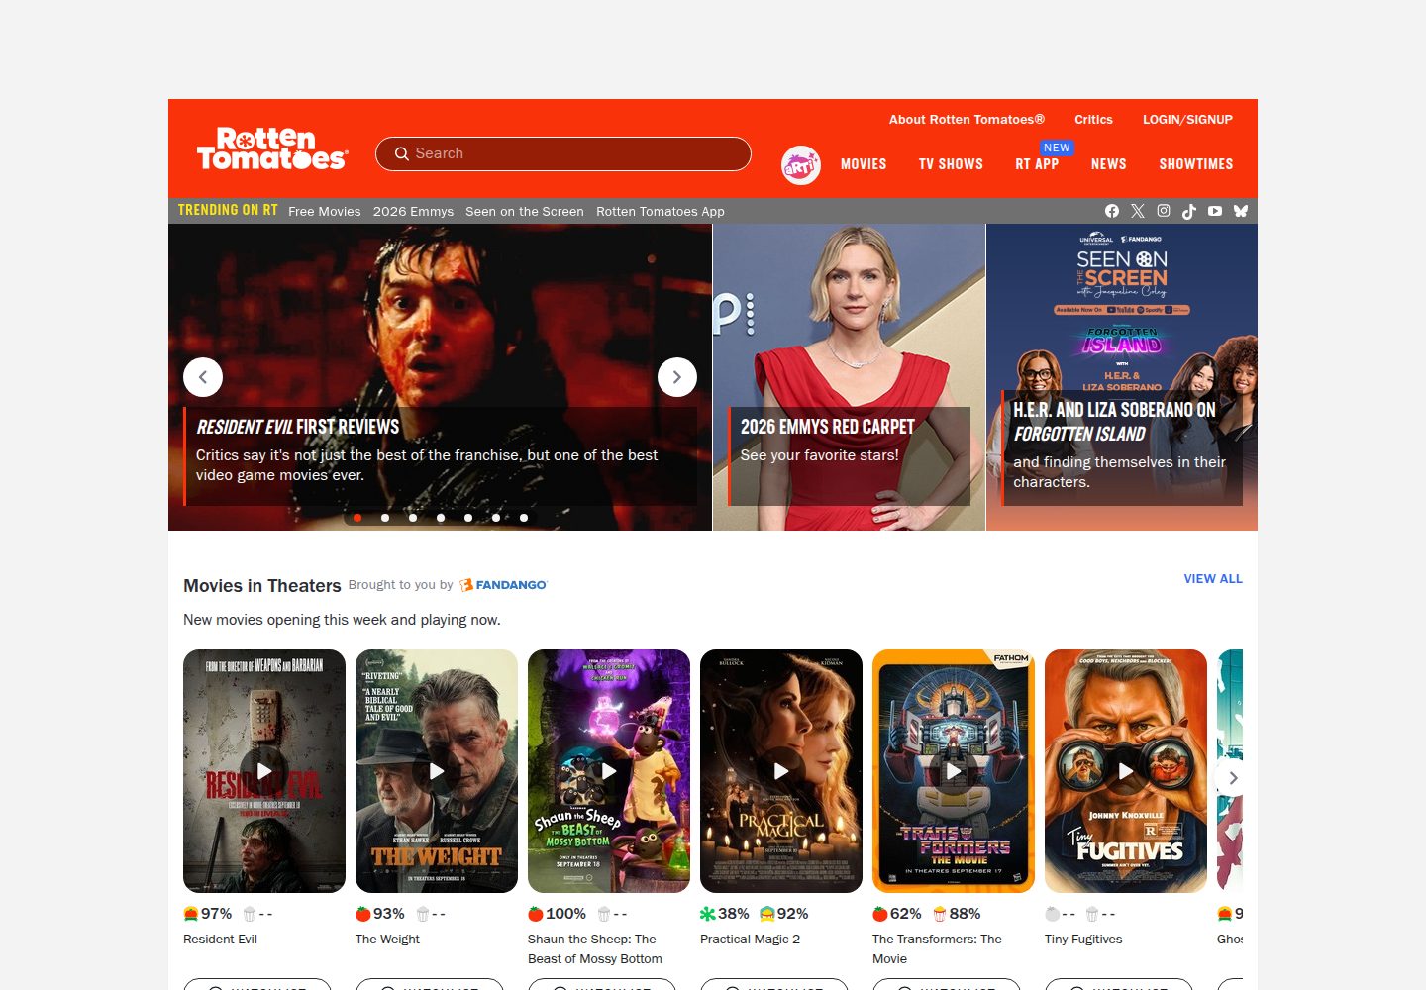Select the first carousel dot
Viewport: 1426px width, 990px height.
[357, 518]
